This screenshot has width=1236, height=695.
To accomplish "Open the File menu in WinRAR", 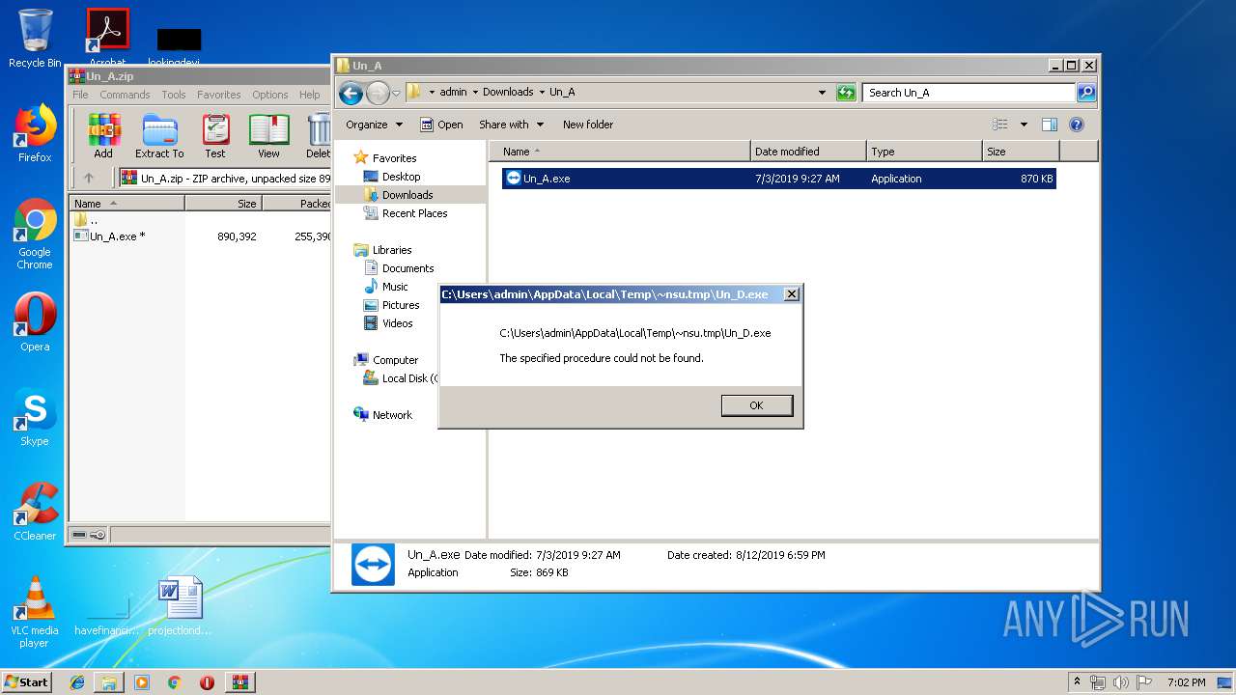I will pyautogui.click(x=80, y=95).
